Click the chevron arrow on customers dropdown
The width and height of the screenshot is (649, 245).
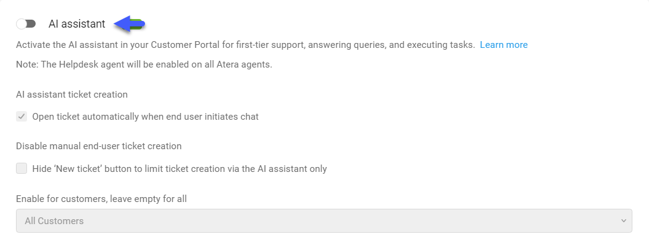[623, 220]
